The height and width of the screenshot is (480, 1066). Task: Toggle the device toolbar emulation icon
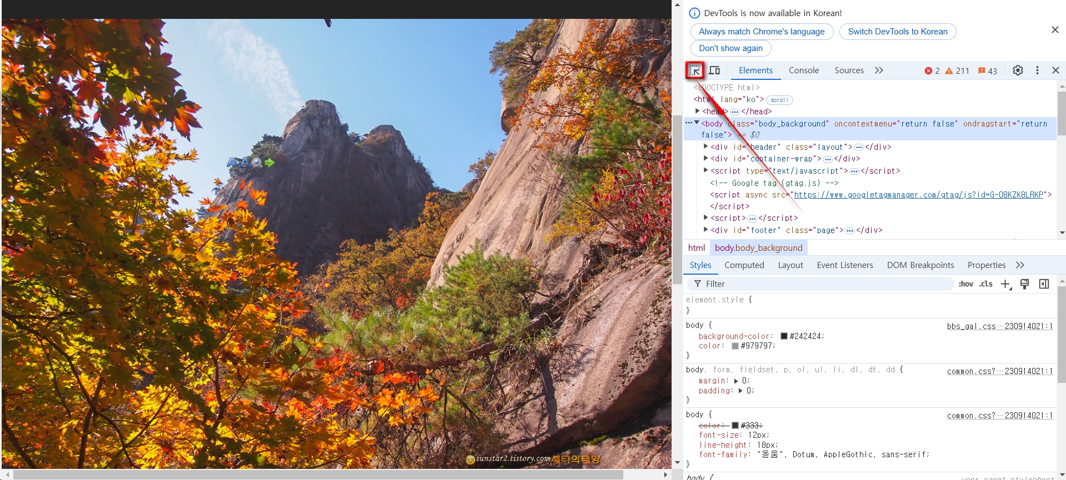[714, 70]
